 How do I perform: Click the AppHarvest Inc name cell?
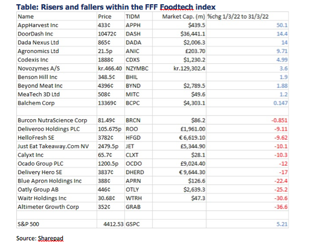tap(38, 25)
